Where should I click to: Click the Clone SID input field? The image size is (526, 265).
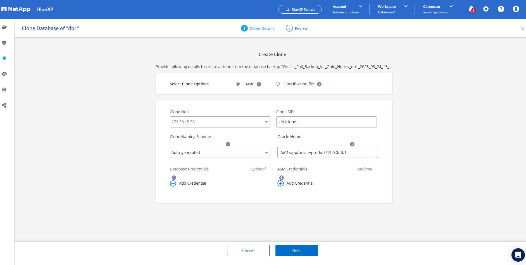(326, 122)
